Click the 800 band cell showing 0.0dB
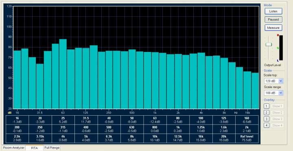Viewport: 293px width, 151px height. (155, 129)
